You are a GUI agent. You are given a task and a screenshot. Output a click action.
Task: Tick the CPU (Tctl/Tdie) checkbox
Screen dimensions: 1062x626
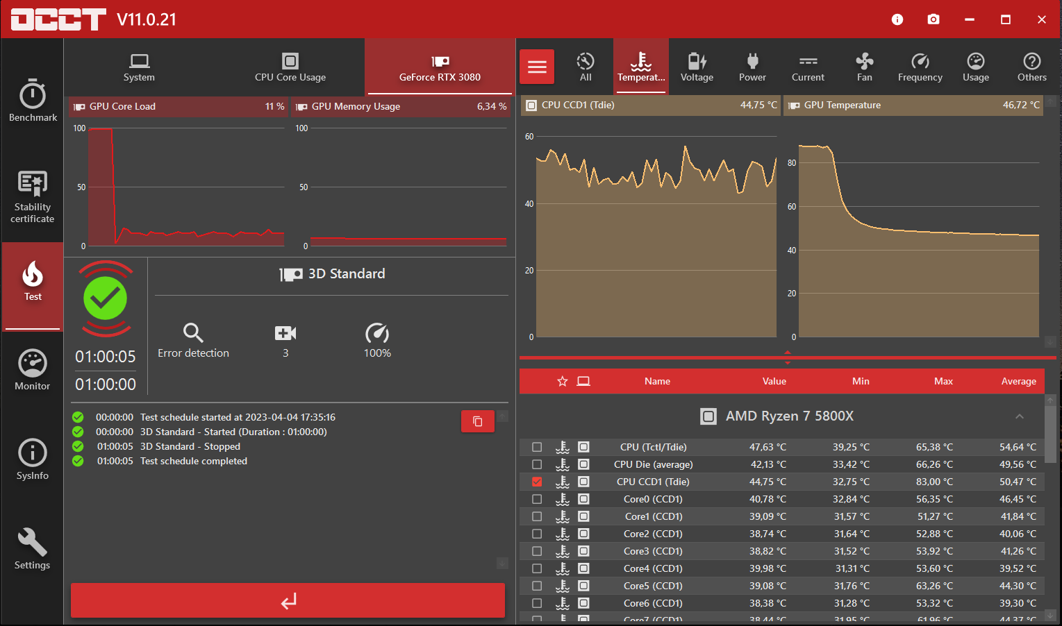click(x=537, y=447)
